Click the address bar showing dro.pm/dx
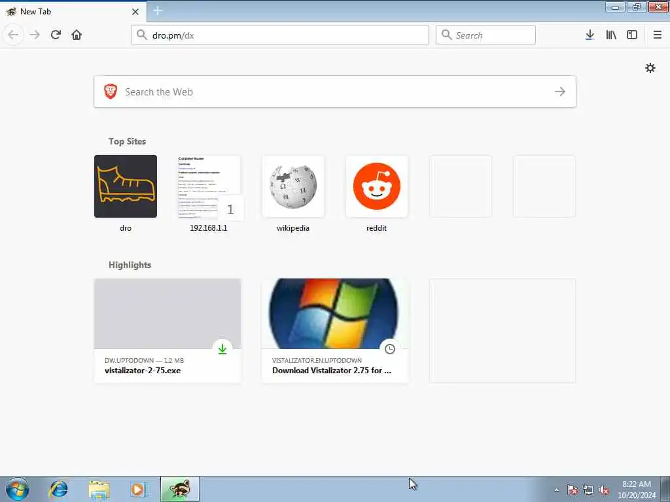Image resolution: width=670 pixels, height=502 pixels. coord(280,35)
